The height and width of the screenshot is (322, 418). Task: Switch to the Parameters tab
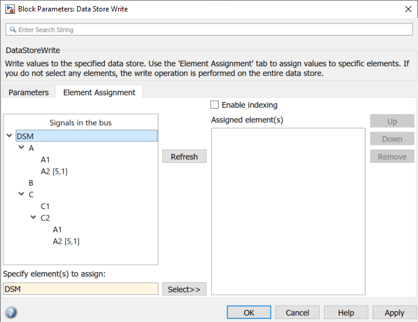(x=28, y=92)
